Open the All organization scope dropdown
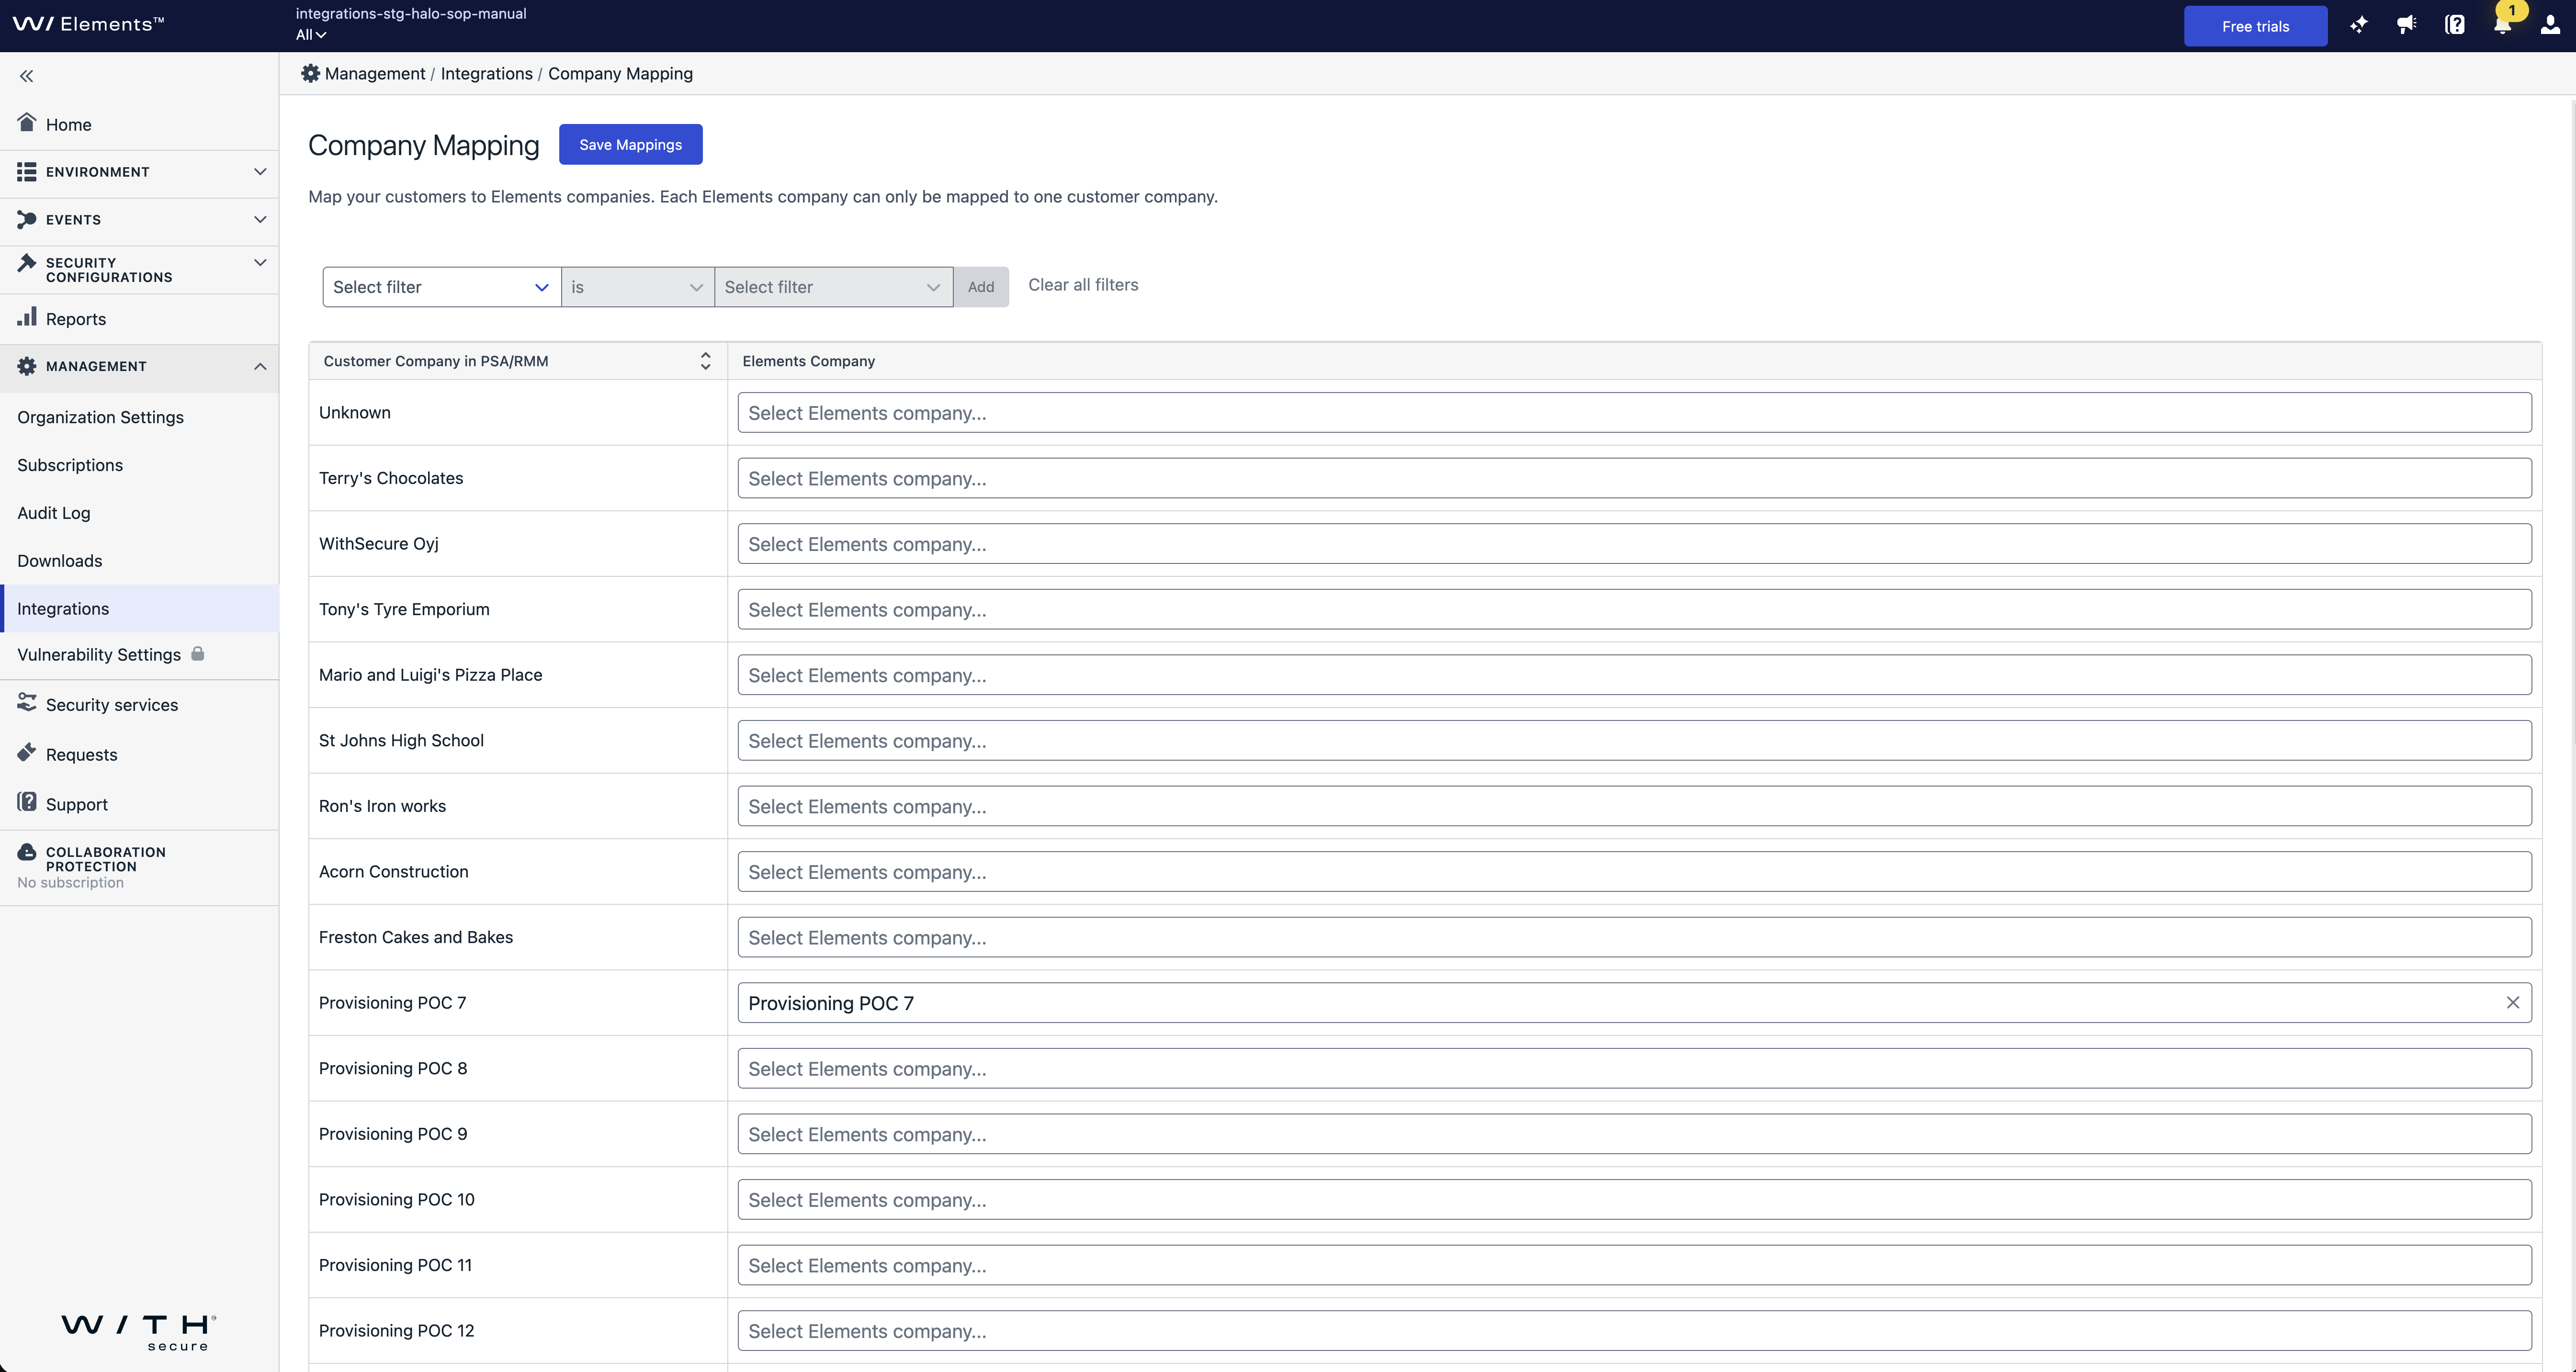Viewport: 2576px width, 1372px height. (311, 35)
